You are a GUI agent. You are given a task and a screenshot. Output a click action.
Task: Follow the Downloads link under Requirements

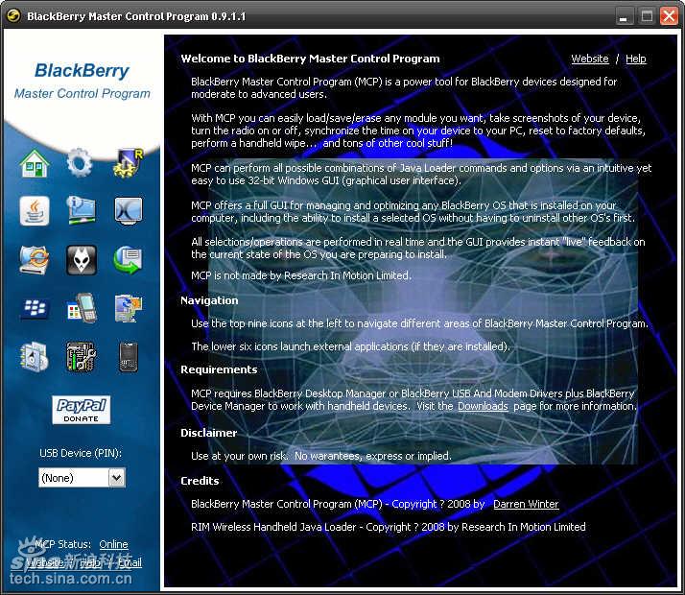coord(483,406)
